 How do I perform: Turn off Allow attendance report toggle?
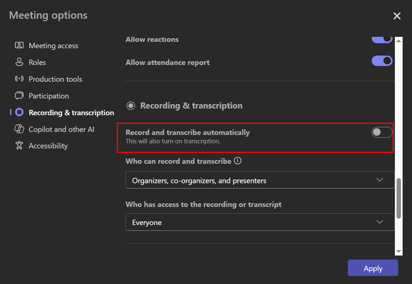coord(382,61)
